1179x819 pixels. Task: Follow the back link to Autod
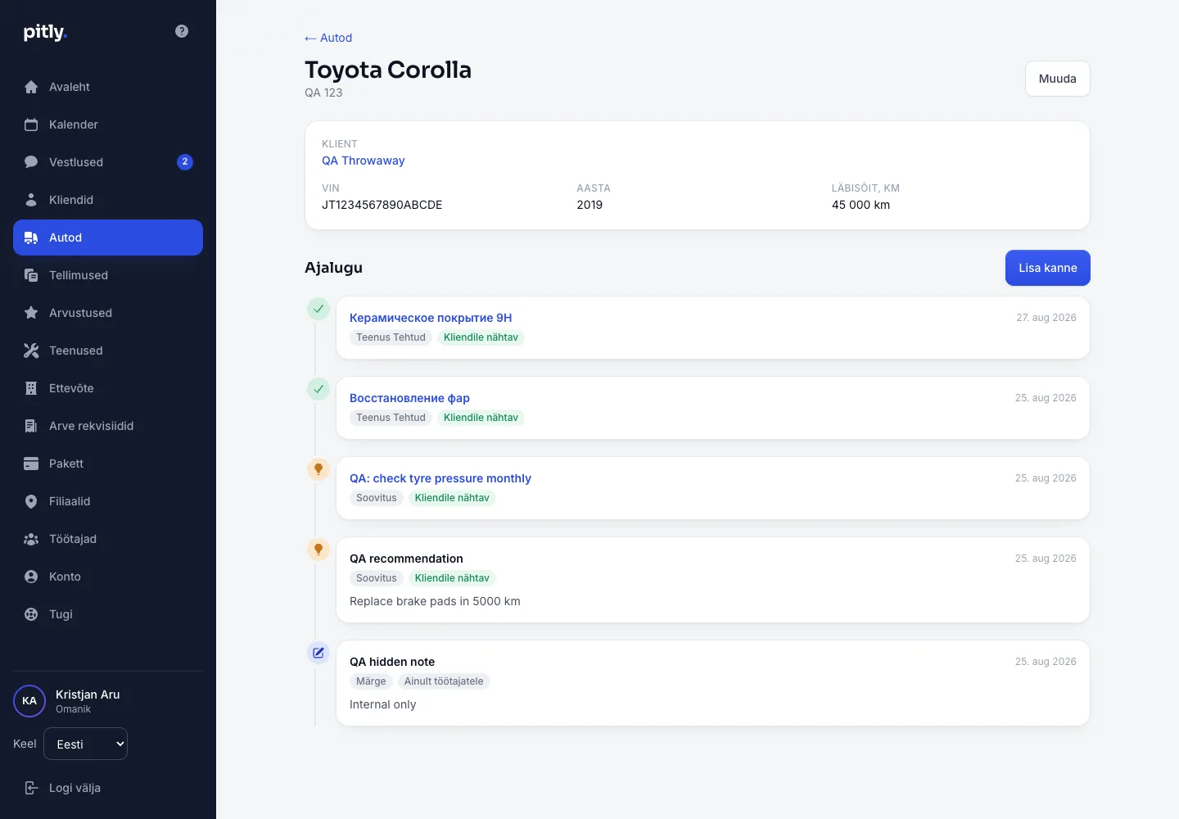click(x=328, y=38)
